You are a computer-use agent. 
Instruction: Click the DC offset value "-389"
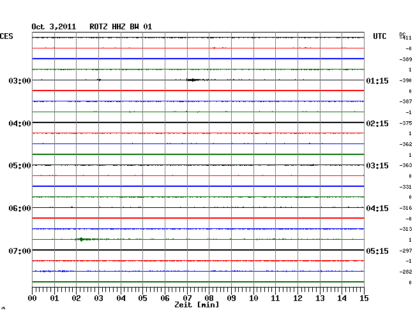pyautogui.click(x=405, y=59)
